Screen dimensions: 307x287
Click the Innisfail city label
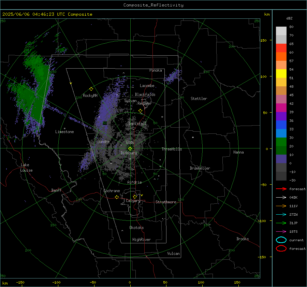coord(138,124)
